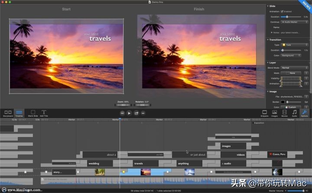The width and height of the screenshot is (312, 193).
Task: Expand the slide Notes disclosure triangle
Action: [x=272, y=32]
